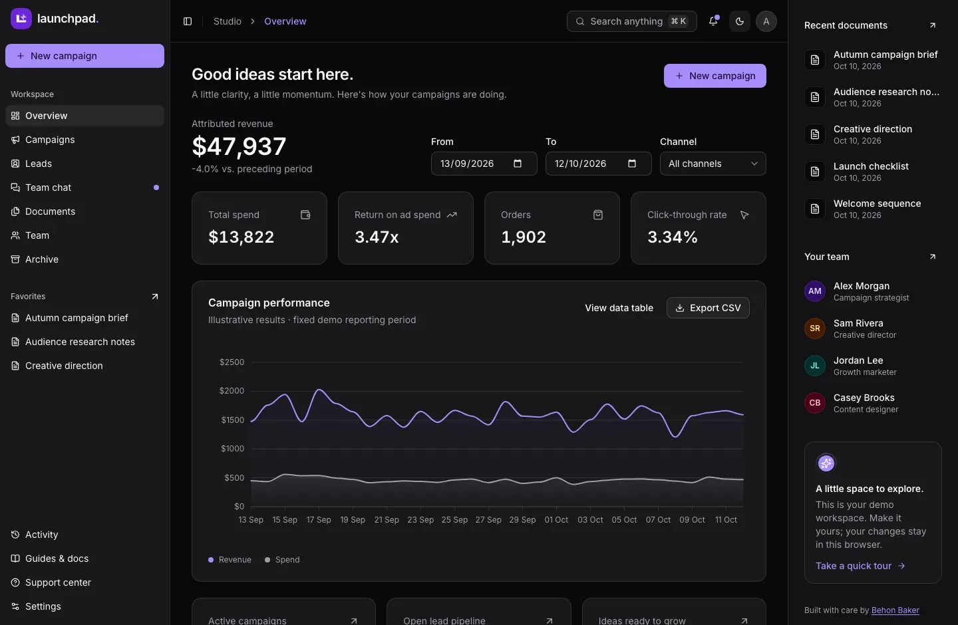Toggle the sidebar panel icon
This screenshot has height=625, width=958.
point(188,21)
